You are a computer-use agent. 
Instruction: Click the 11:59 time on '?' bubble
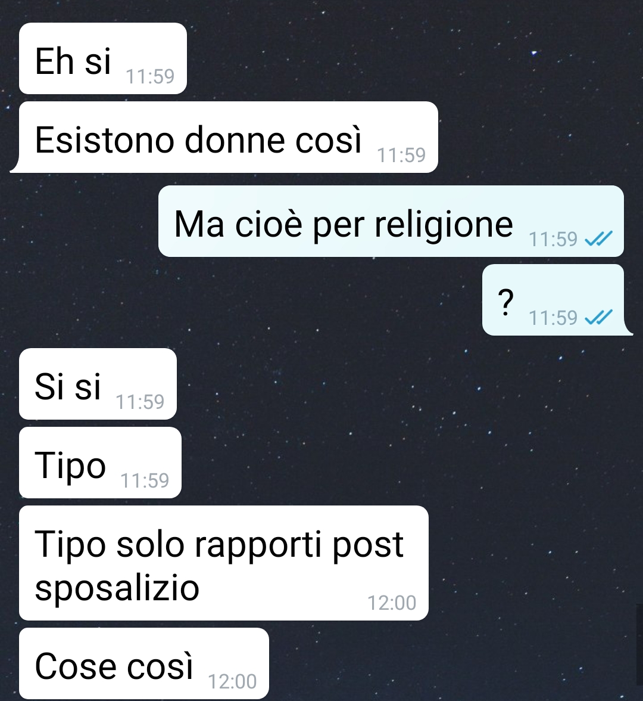click(553, 318)
